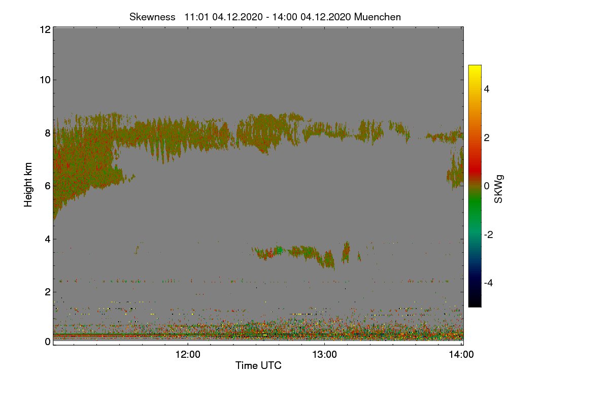Select the 'Height km' axis label
The width and height of the screenshot is (609, 406).
[x=29, y=185]
